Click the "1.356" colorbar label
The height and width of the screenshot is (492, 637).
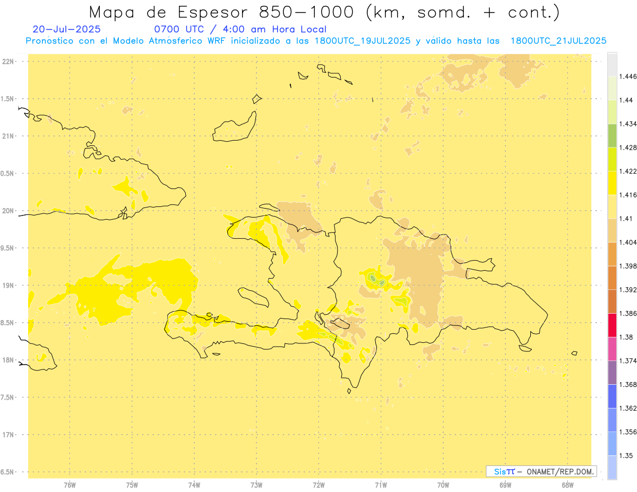(627, 432)
